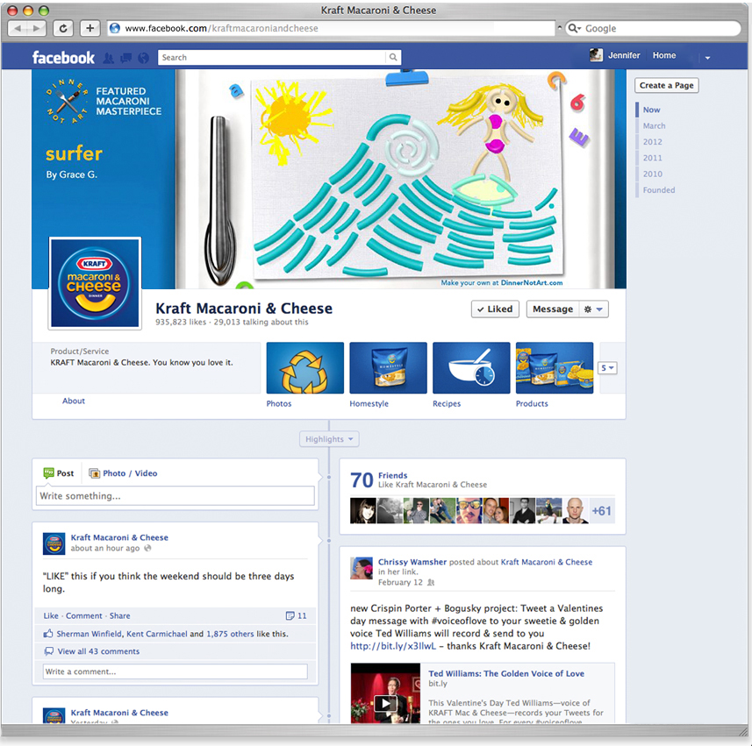Image resolution: width=752 pixels, height=746 pixels.
Task: Click Share under the weekend post
Action: point(119,615)
